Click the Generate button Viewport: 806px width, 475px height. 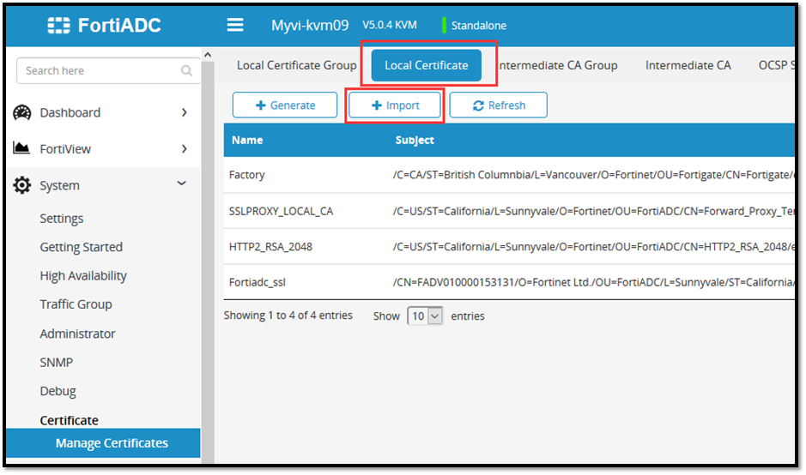[285, 105]
